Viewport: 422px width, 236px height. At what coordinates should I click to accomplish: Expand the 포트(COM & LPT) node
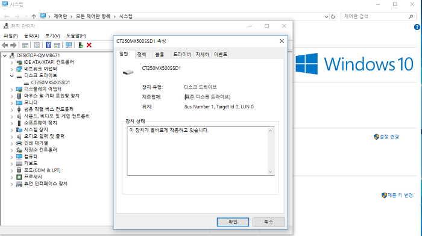point(11,170)
